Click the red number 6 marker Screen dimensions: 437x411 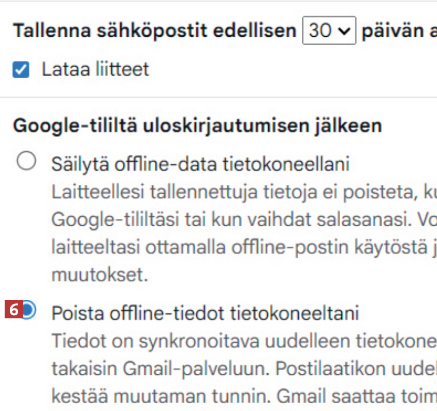13,310
